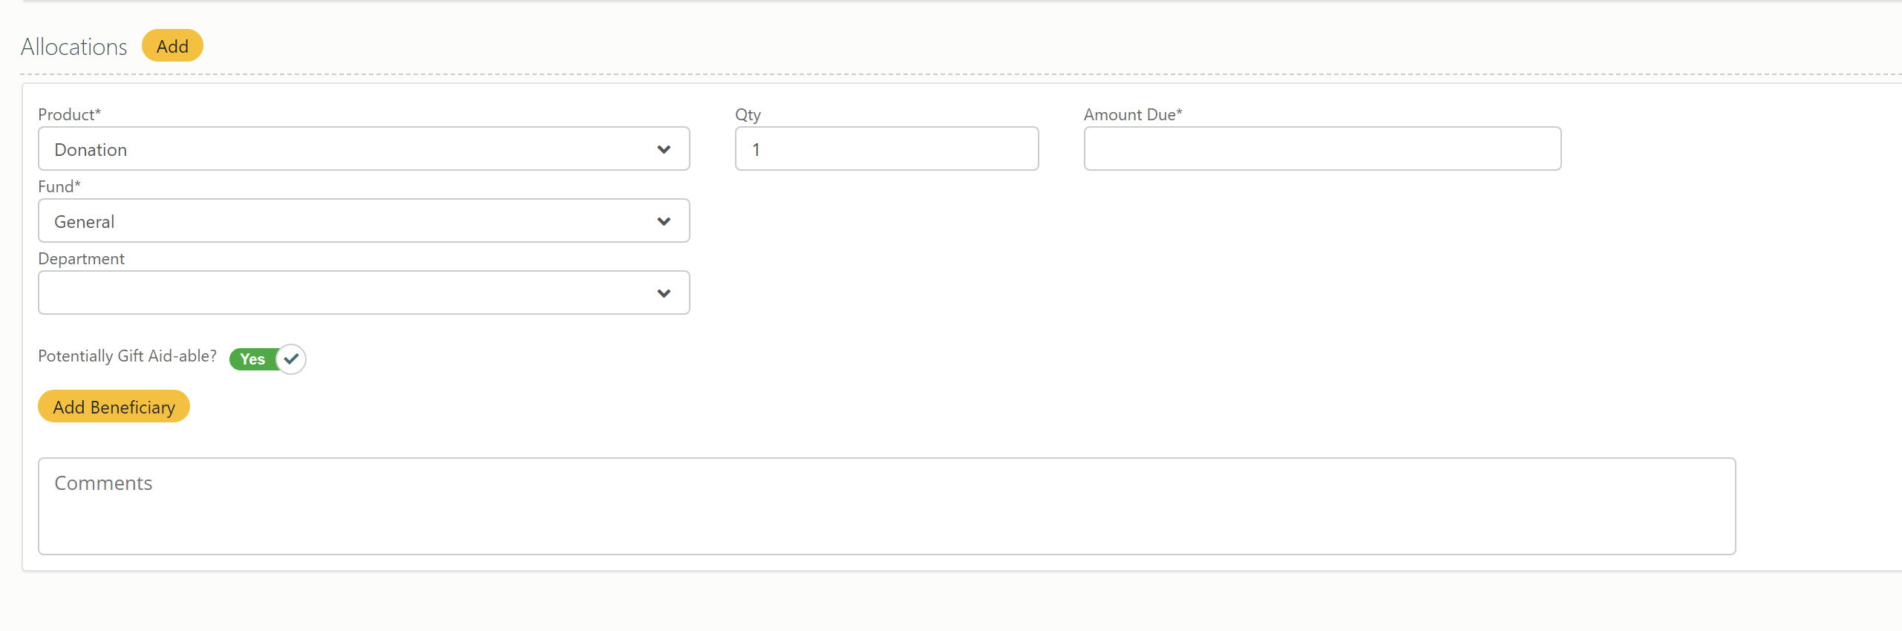1902x631 pixels.
Task: Click the Potentially Gift Aid-able? label text
Action: [127, 356]
